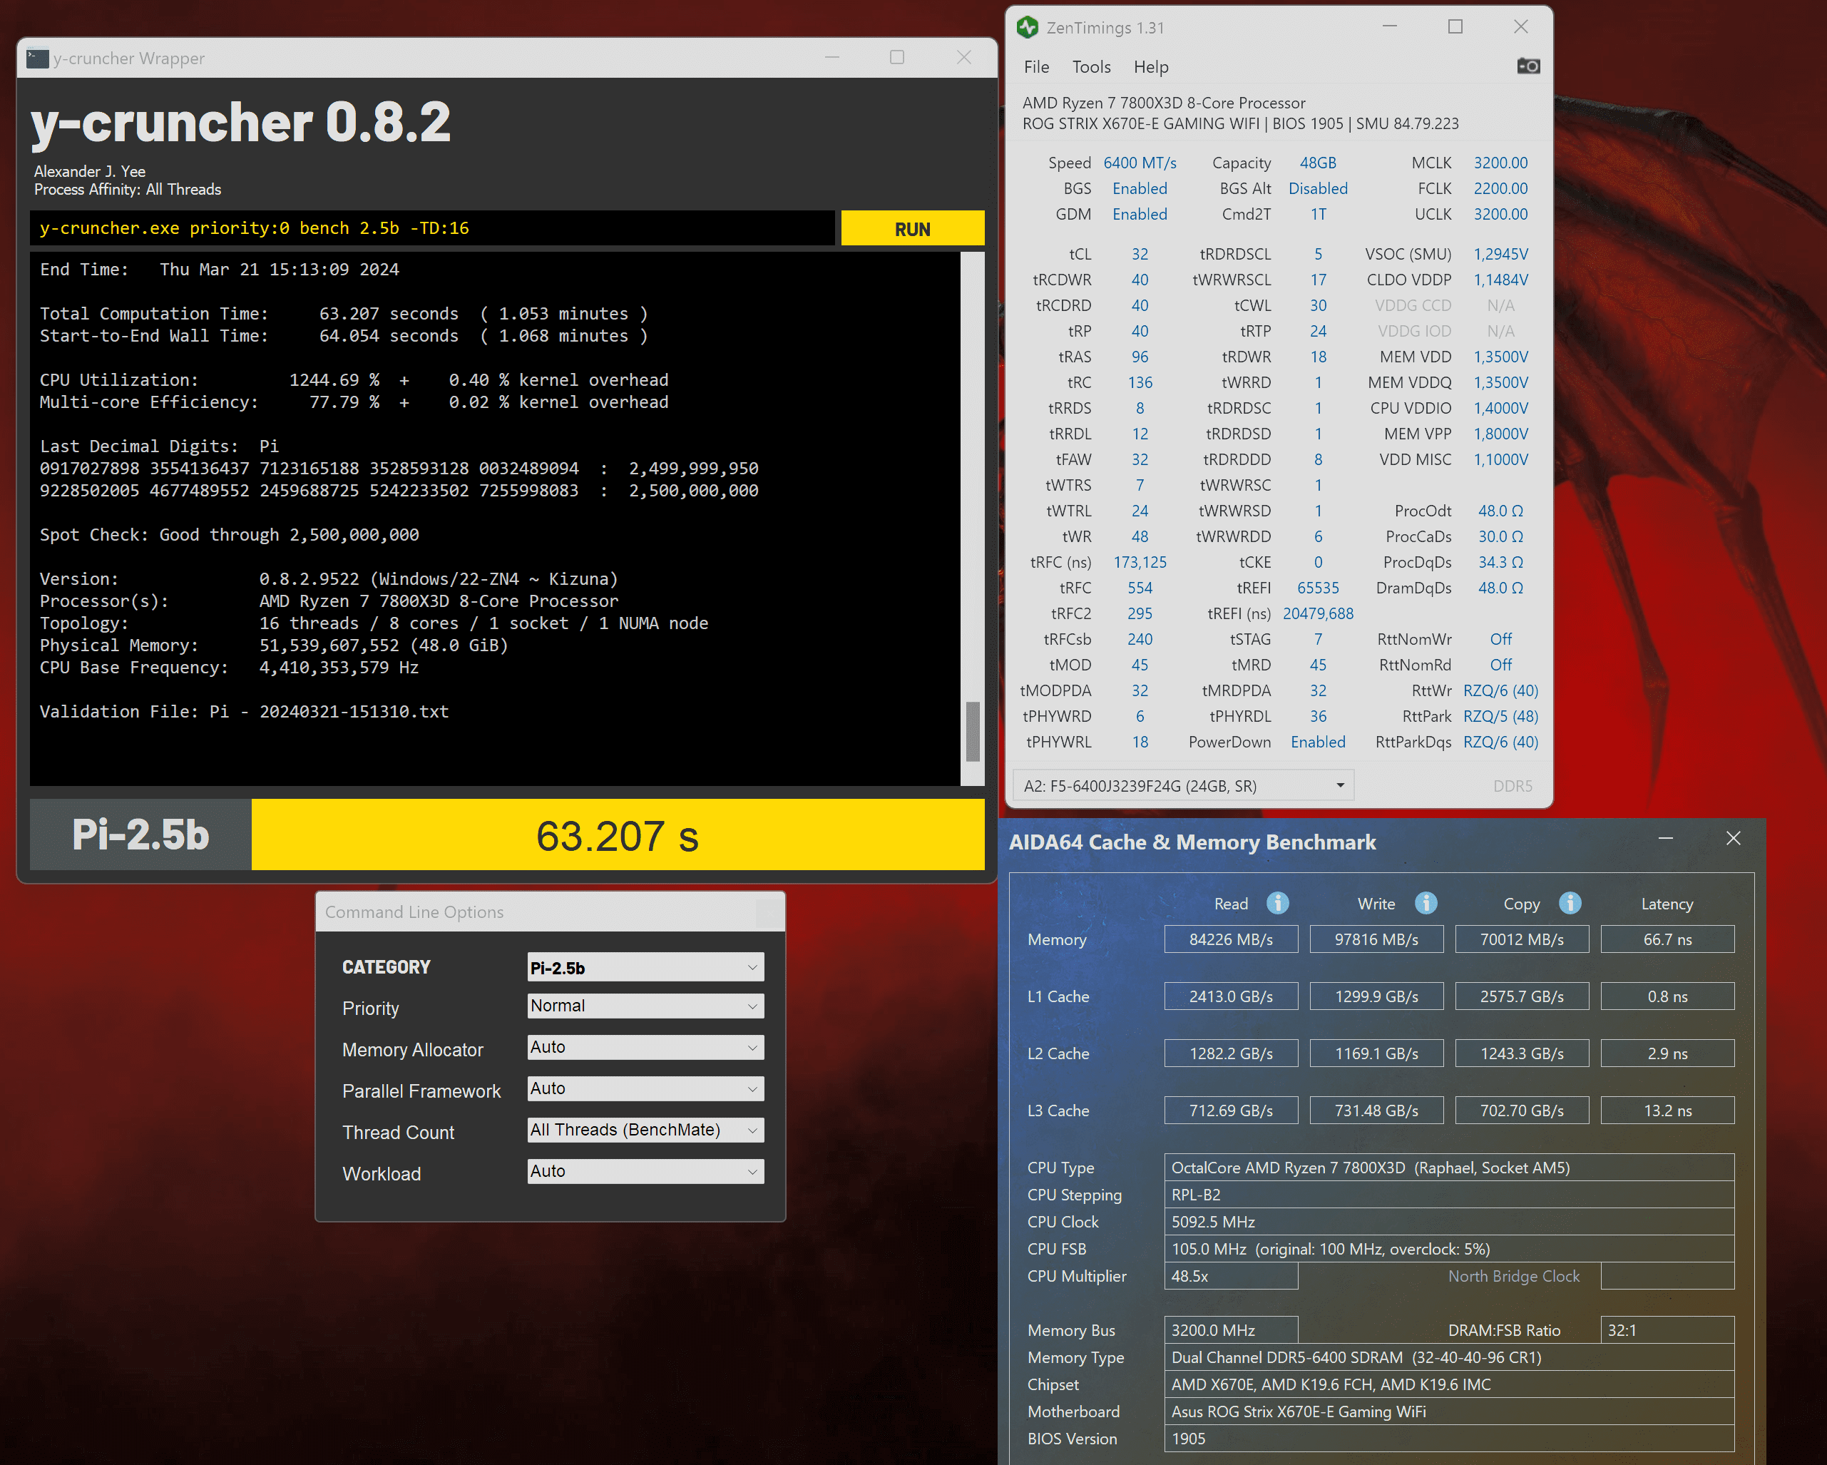Click the BIOS Version field 1905
The image size is (1827, 1465).
[x=1449, y=1439]
